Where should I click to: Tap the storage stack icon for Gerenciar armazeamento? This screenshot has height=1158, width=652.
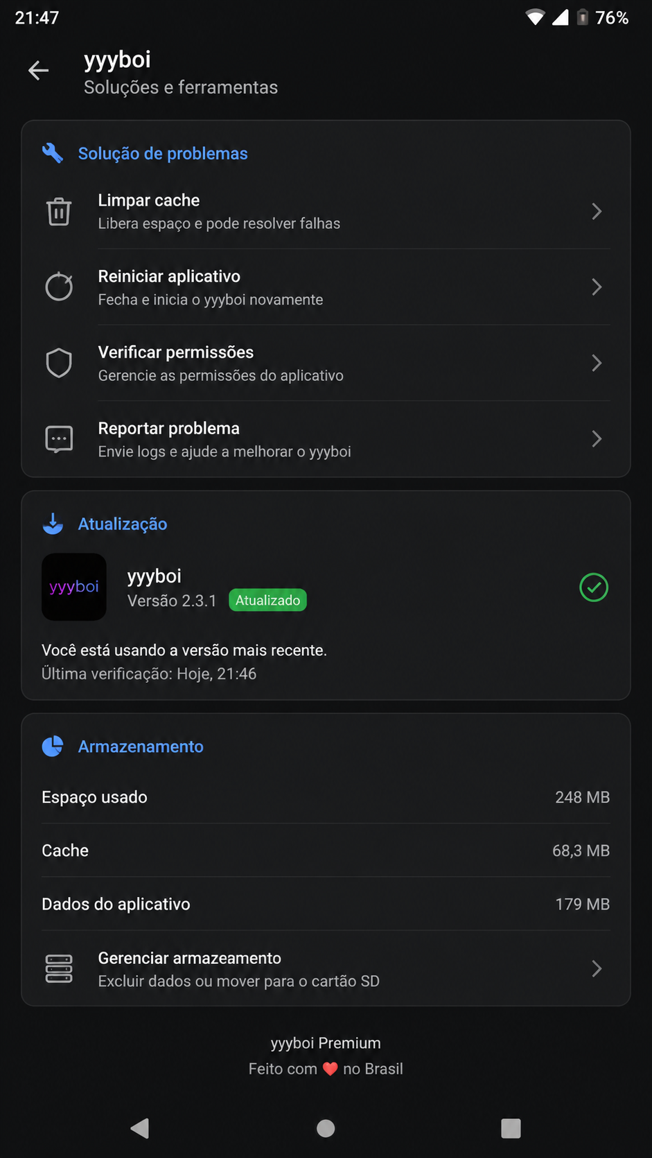pyautogui.click(x=59, y=968)
